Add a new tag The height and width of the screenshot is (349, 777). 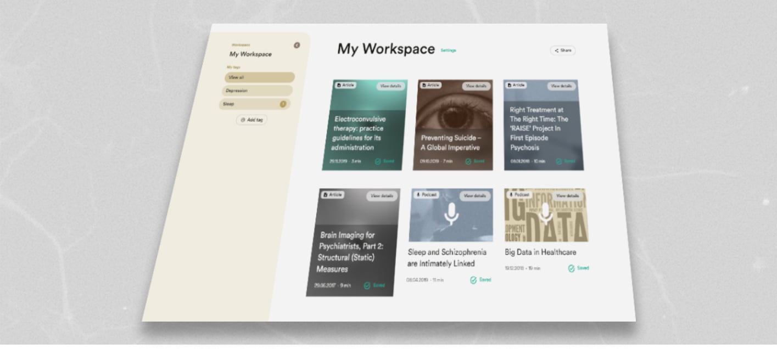(251, 120)
